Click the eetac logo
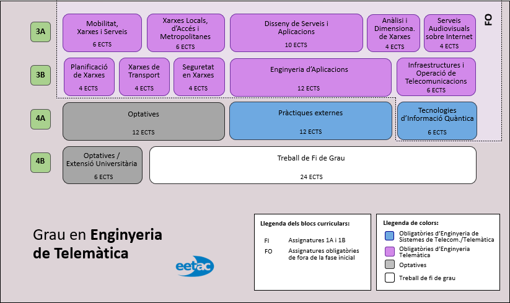 (195, 266)
